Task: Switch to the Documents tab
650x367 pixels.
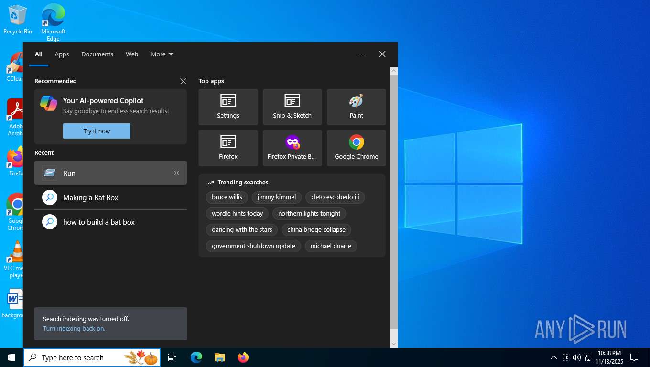Action: pyautogui.click(x=97, y=54)
